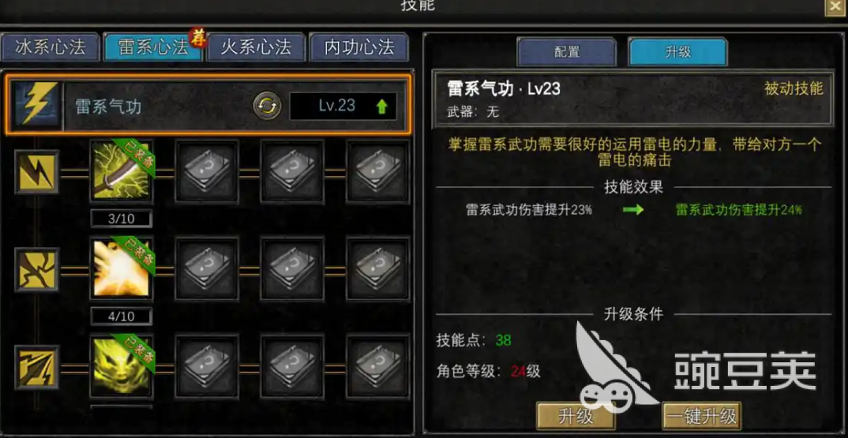Image resolution: width=848 pixels, height=438 pixels.
Task: Click the first row lightning category icon
Action: [x=37, y=172]
